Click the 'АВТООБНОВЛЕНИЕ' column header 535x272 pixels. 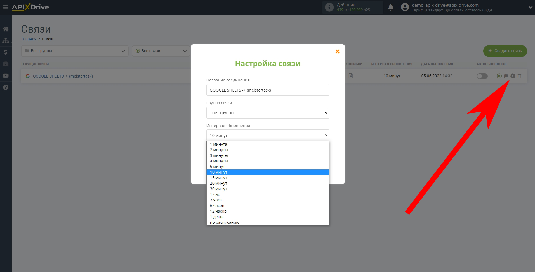coord(492,64)
